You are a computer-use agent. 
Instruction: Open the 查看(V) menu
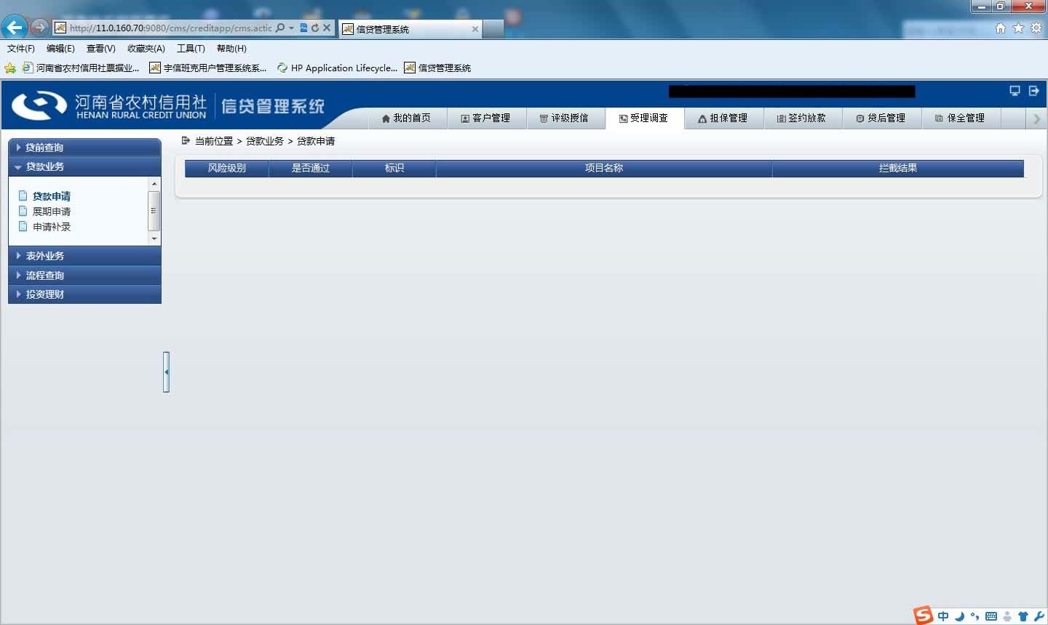[x=100, y=49]
